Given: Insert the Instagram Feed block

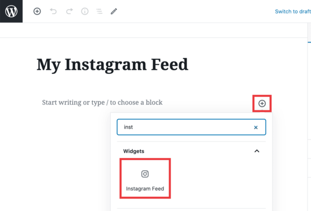Looking at the screenshot, I should (x=145, y=178).
